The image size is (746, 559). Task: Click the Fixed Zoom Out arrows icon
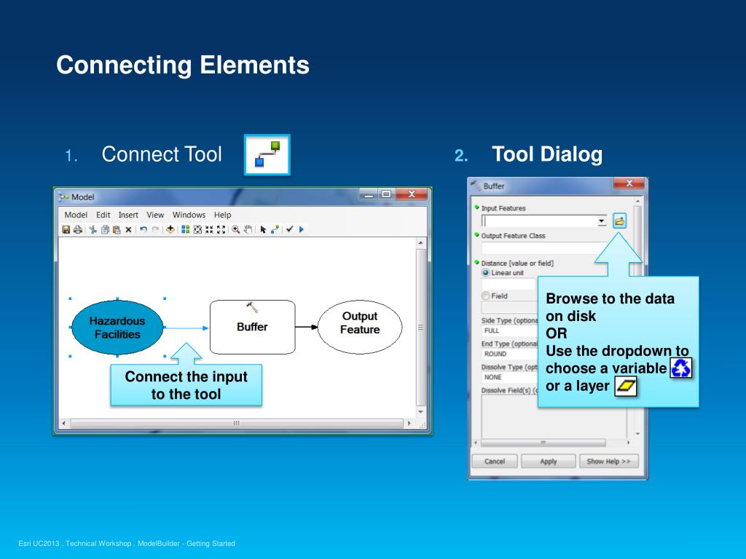[221, 229]
